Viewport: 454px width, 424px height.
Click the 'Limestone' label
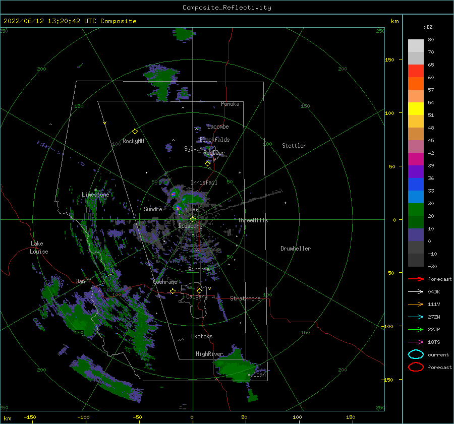point(95,195)
